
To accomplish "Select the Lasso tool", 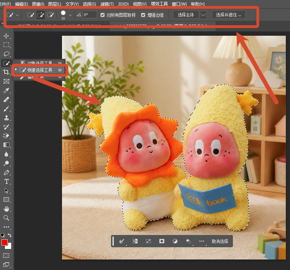I will (6, 54).
